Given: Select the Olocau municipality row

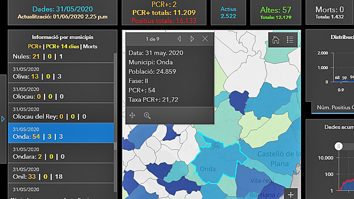Looking at the screenshot, I should tap(61, 93).
